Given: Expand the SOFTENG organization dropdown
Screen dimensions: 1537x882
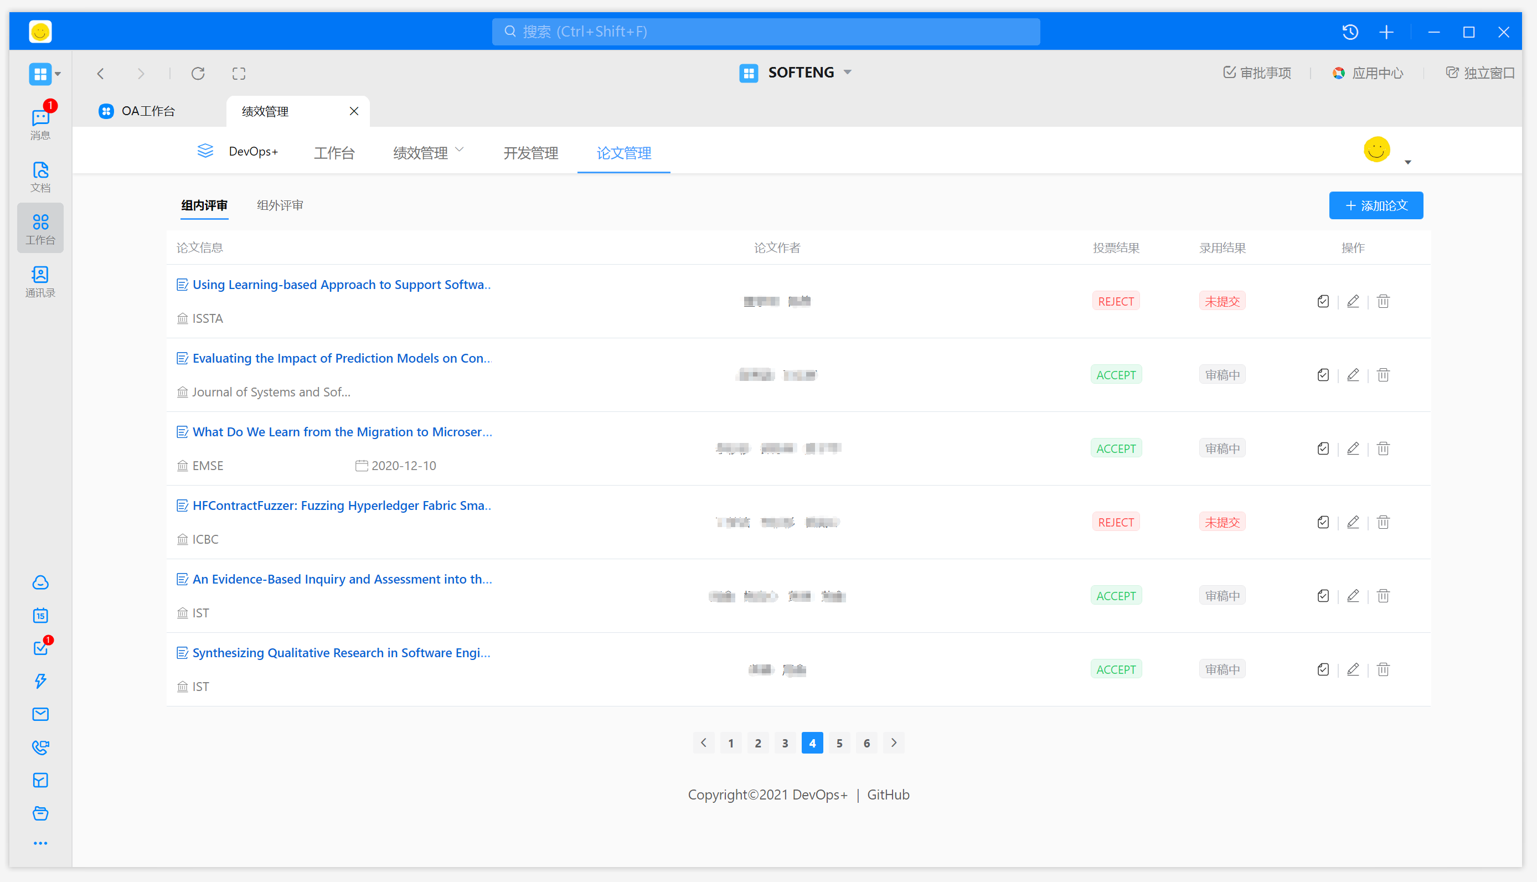Looking at the screenshot, I should coord(848,72).
